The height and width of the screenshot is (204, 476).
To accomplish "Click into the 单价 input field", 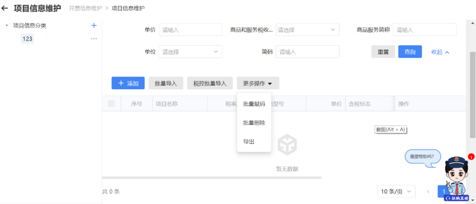I will (x=190, y=30).
